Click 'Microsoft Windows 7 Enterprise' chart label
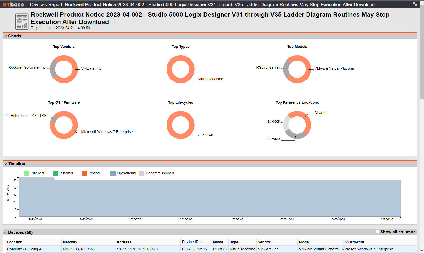Screen dimensions: 424x253 pyautogui.click(x=107, y=132)
